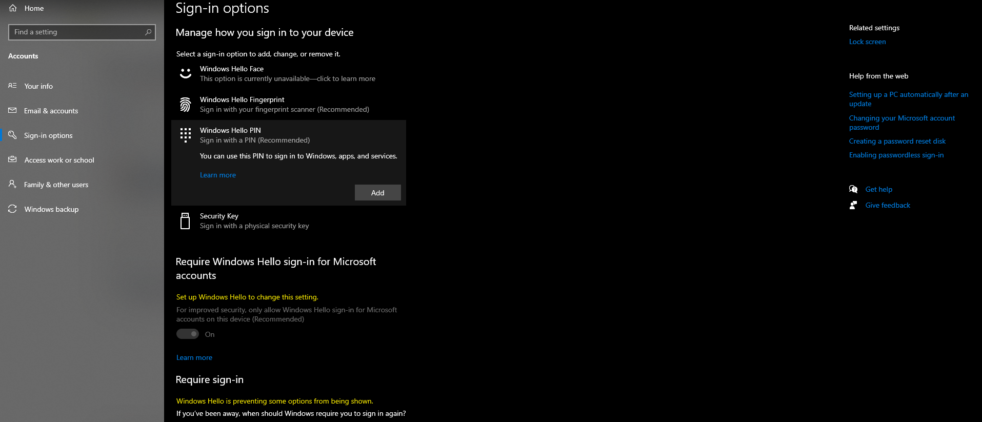Click the Get help link

pyautogui.click(x=879, y=189)
